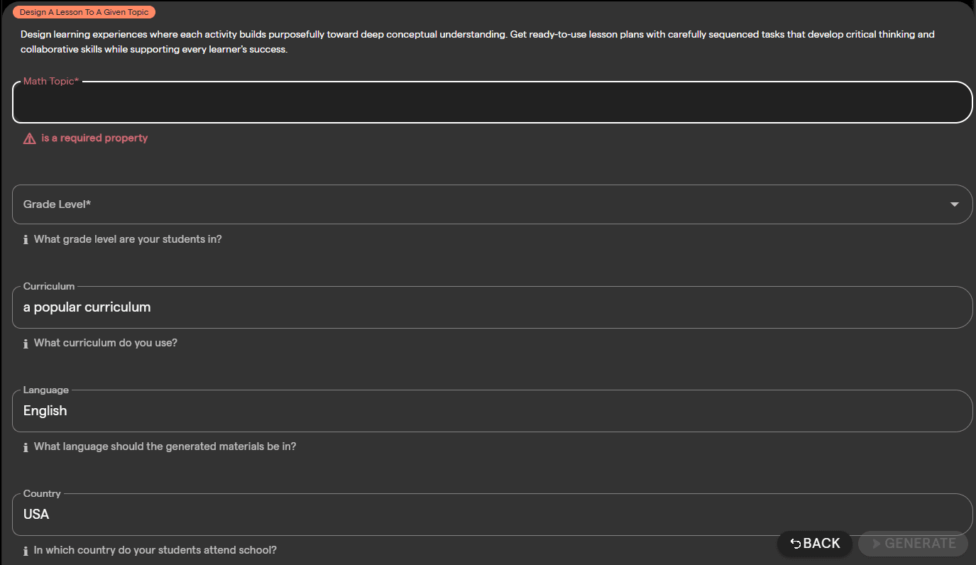976x565 pixels.
Task: Click the Language field showing English
Action: (492, 411)
